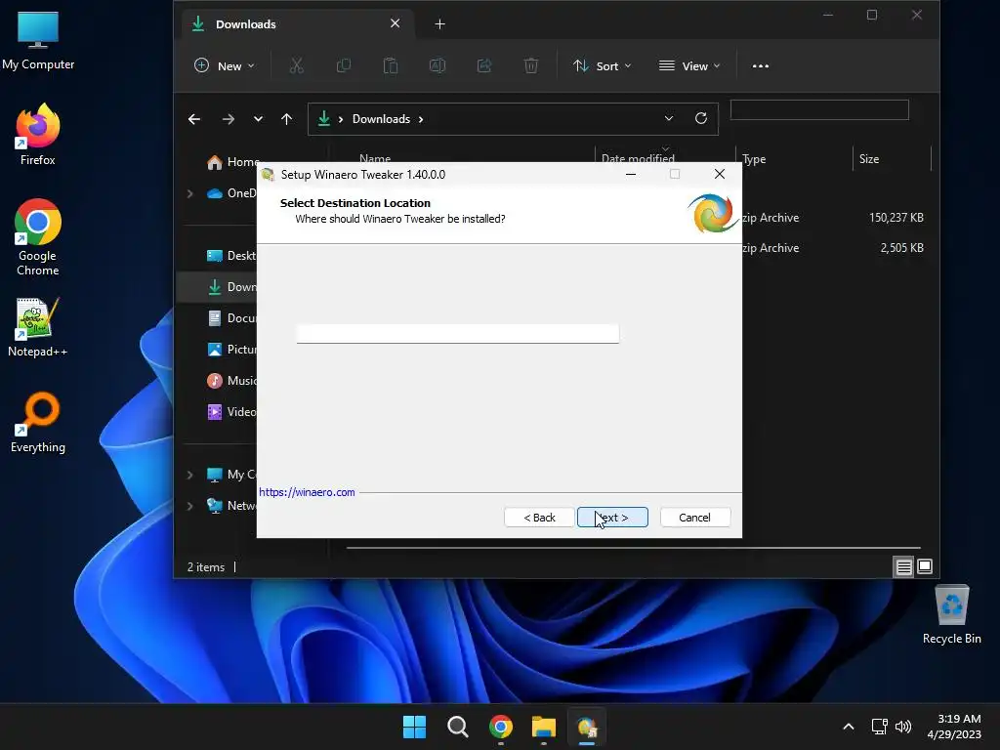Expand recent locations chevron
The width and height of the screenshot is (1000, 750).
click(x=258, y=119)
